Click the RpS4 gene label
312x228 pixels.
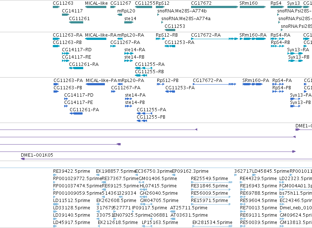pos(276,3)
